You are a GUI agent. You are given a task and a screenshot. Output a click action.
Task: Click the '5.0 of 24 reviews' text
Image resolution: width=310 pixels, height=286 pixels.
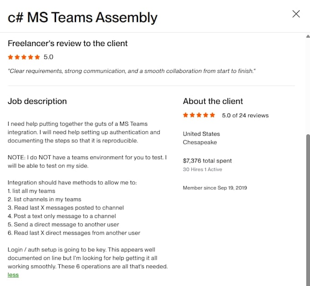point(245,115)
